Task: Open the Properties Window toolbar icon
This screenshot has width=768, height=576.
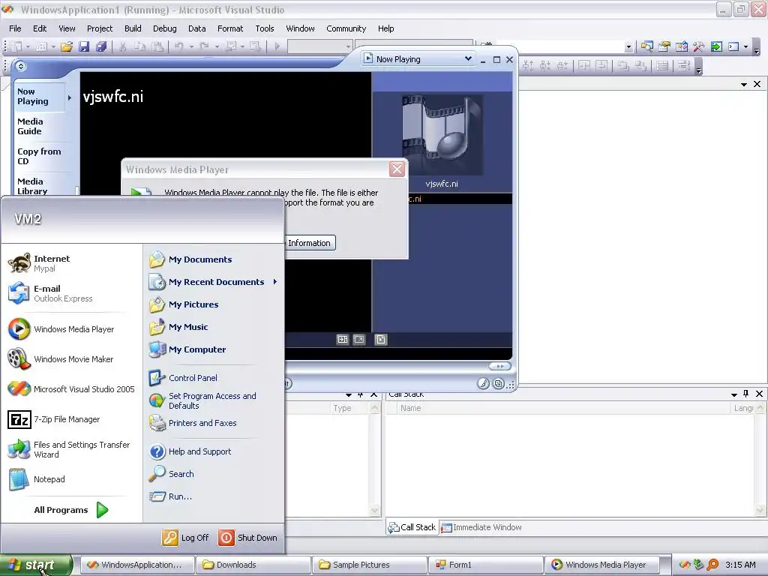Action: pyautogui.click(x=664, y=46)
